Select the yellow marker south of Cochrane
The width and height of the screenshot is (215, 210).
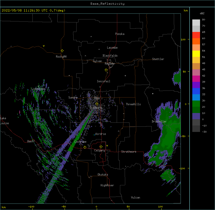85,147
